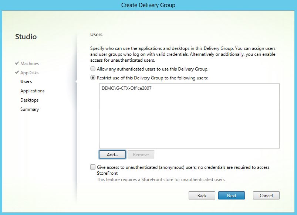The height and width of the screenshot is (215, 297).
Task: Navigate to the Summary step
Action: point(30,109)
